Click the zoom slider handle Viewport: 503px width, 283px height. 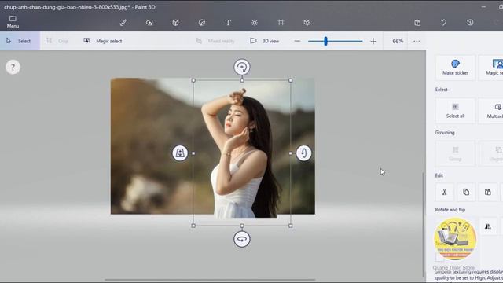tap(325, 41)
